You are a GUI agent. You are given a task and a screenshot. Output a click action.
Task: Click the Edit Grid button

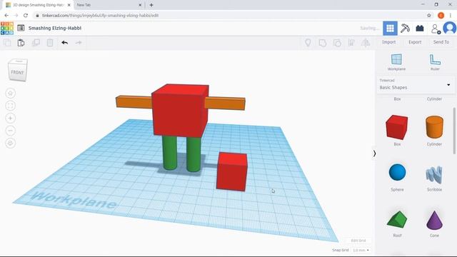[x=358, y=241]
